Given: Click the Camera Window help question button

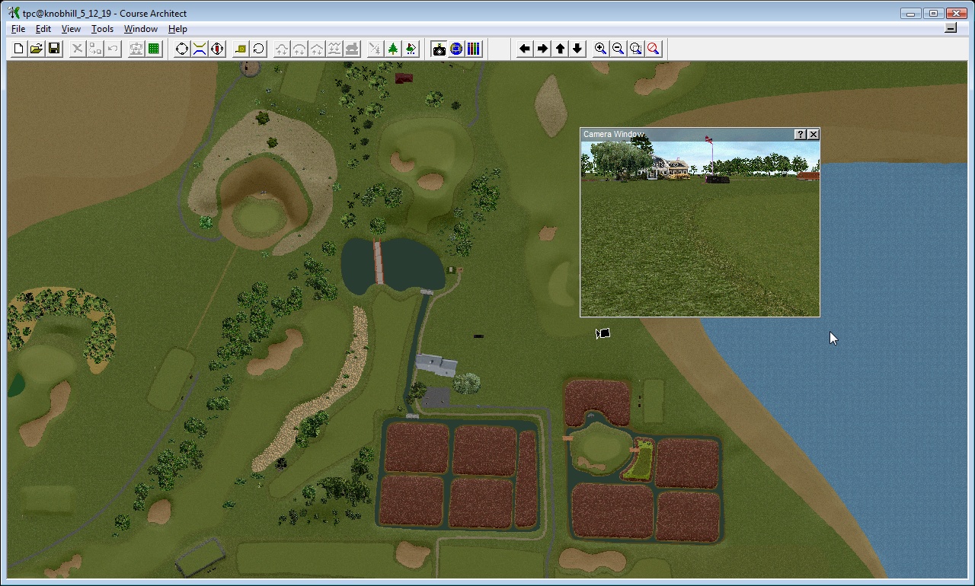Looking at the screenshot, I should (x=800, y=134).
